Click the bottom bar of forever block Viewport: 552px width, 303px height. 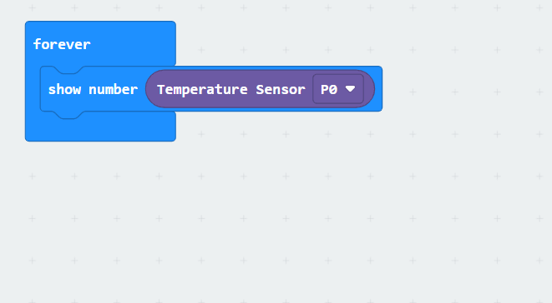tap(100, 129)
